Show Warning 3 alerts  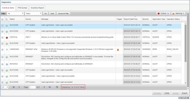pyautogui.click(x=178, y=13)
